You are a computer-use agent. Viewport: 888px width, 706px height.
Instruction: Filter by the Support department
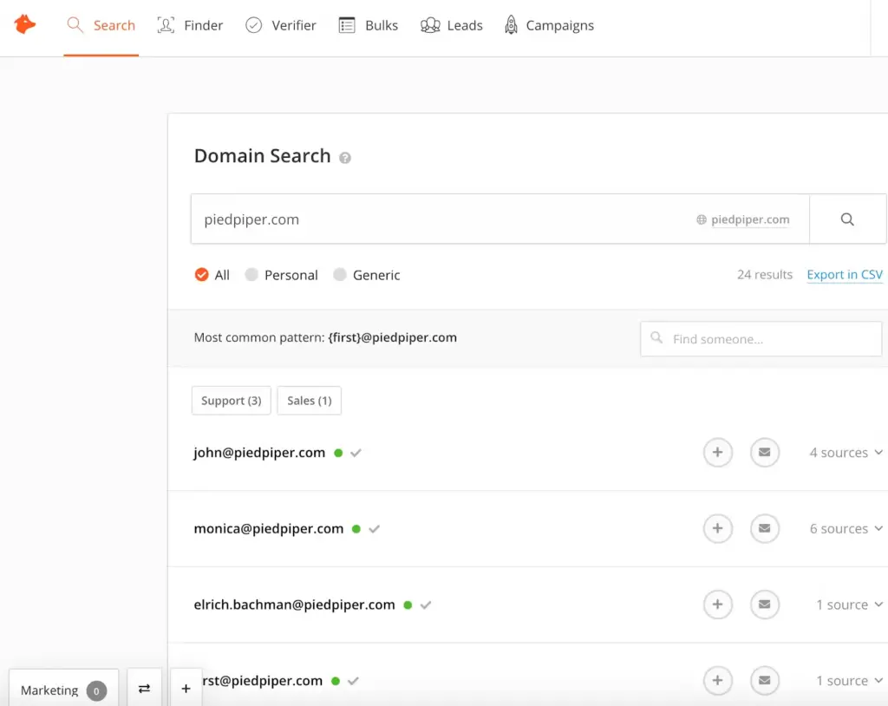[231, 400]
